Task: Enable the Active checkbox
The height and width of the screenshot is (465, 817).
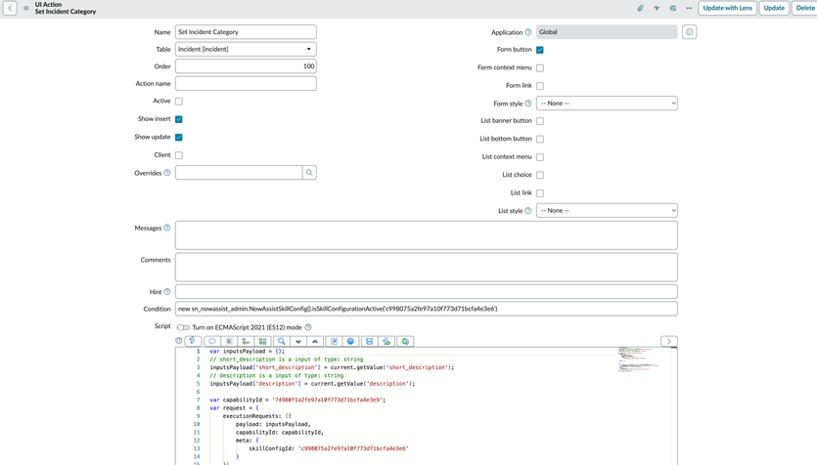Action: (179, 101)
